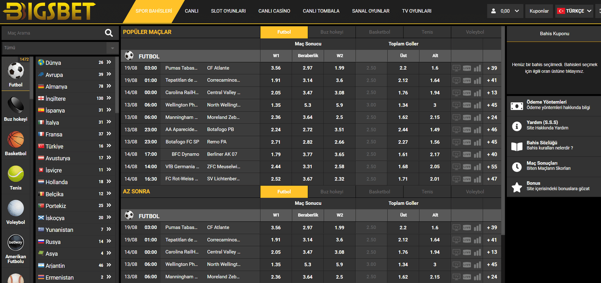Click the Ödeme Yöntemleri money icon
This screenshot has width=601, height=283.
pos(517,106)
